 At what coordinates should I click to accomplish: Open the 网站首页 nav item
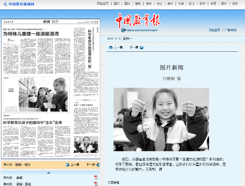(x=102, y=4)
